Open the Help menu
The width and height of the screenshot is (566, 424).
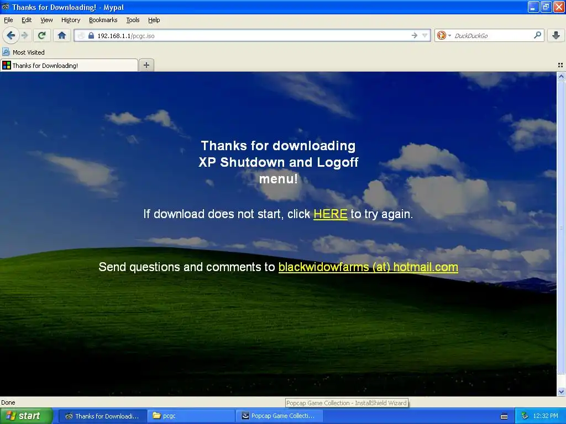coord(154,20)
